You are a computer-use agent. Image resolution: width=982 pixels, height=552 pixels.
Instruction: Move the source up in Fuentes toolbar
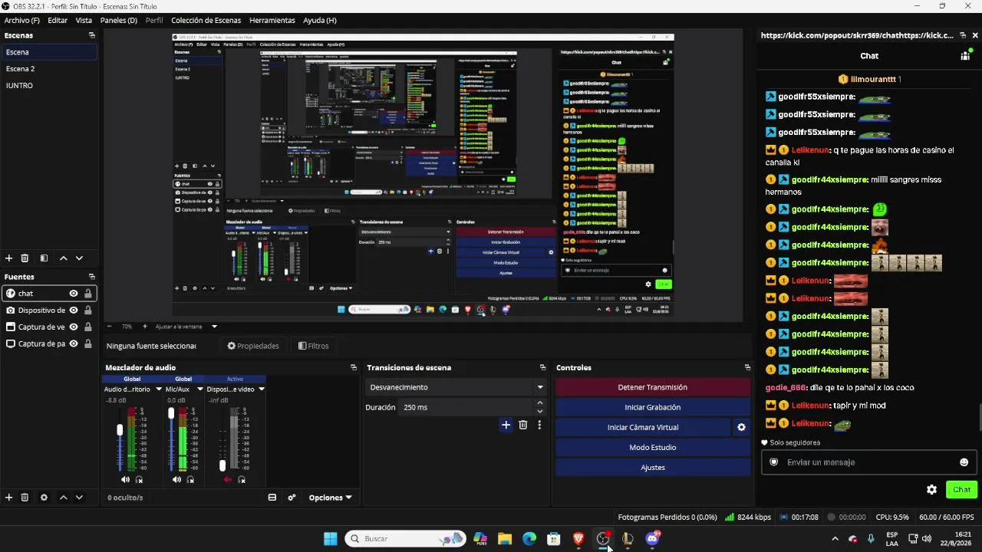pos(64,498)
